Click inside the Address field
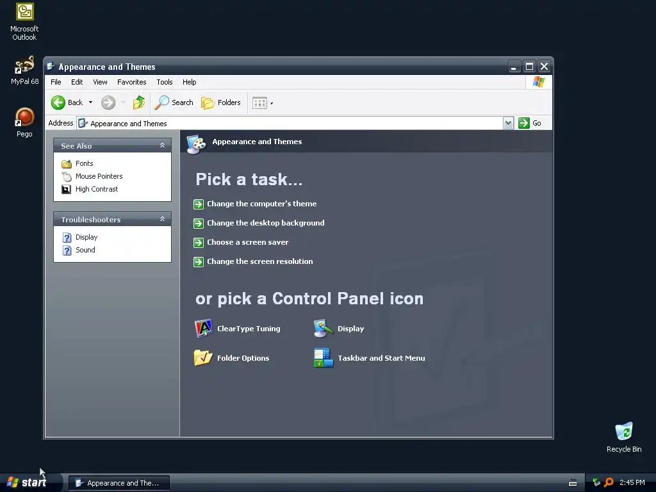Screen dimensions: 656x492 290,124
